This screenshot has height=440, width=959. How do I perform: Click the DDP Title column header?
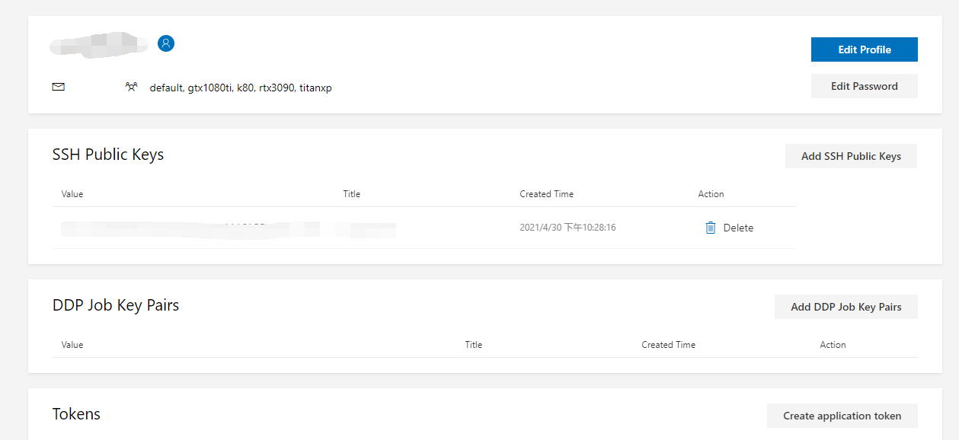point(474,345)
